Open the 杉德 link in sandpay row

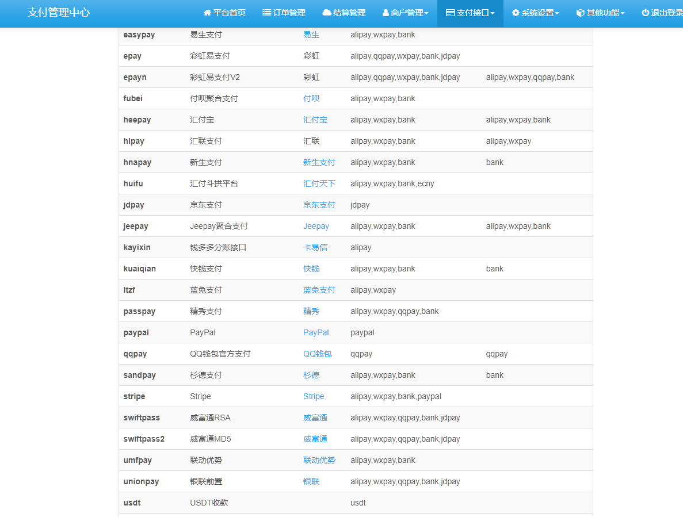pyautogui.click(x=311, y=375)
